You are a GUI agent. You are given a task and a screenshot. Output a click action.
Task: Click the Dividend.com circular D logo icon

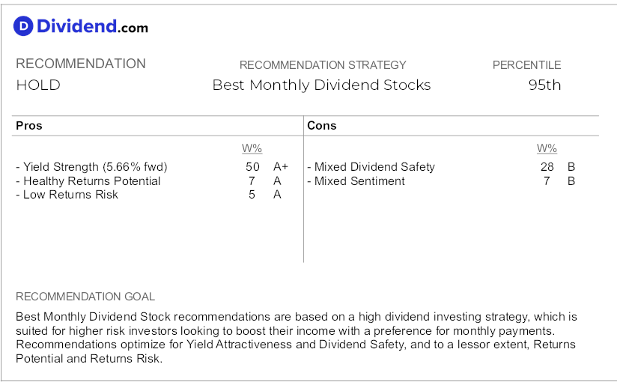[23, 26]
